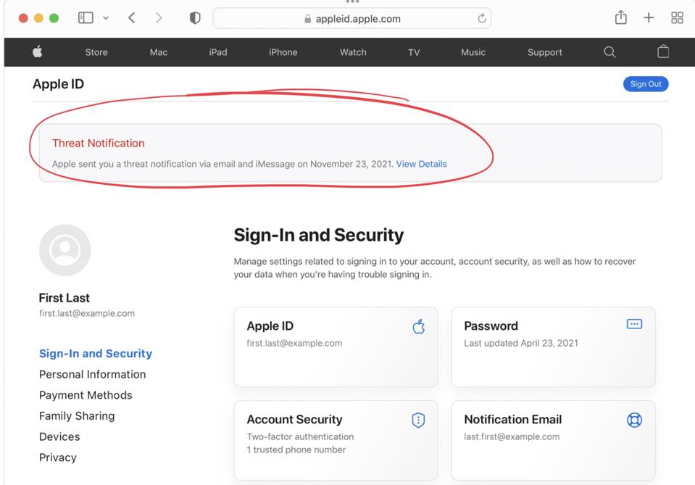Open the View Details link
Viewport: 695px width, 485px height.
[x=421, y=164]
